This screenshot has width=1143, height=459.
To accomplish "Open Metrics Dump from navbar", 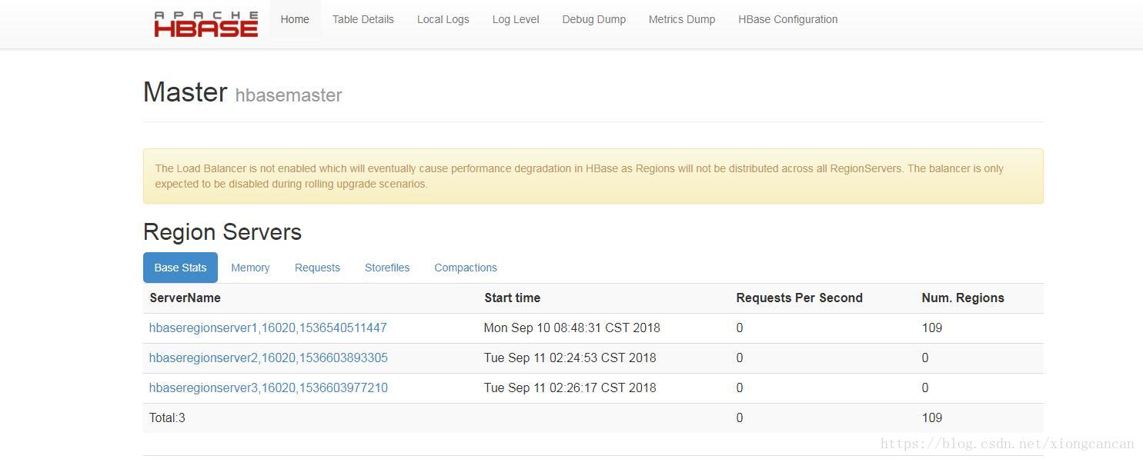I will click(682, 19).
